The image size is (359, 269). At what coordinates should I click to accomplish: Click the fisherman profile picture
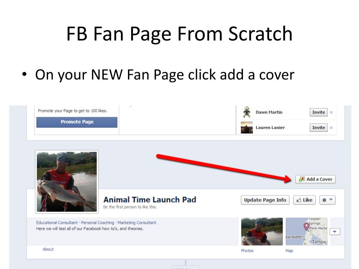click(x=67, y=182)
